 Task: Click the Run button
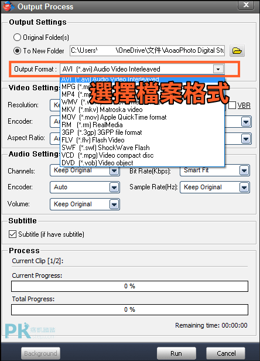click(176, 353)
